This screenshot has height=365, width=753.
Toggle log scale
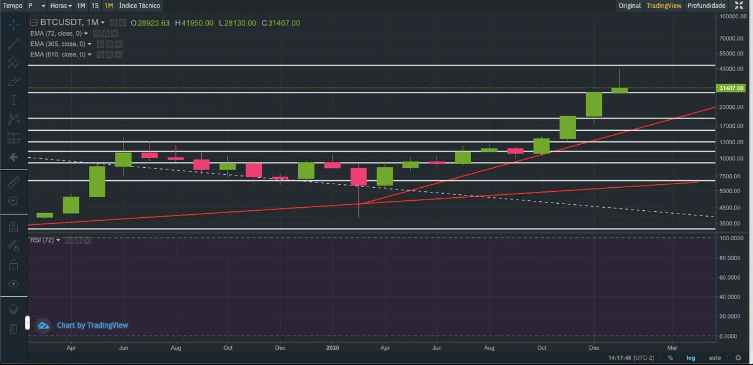[x=691, y=357]
